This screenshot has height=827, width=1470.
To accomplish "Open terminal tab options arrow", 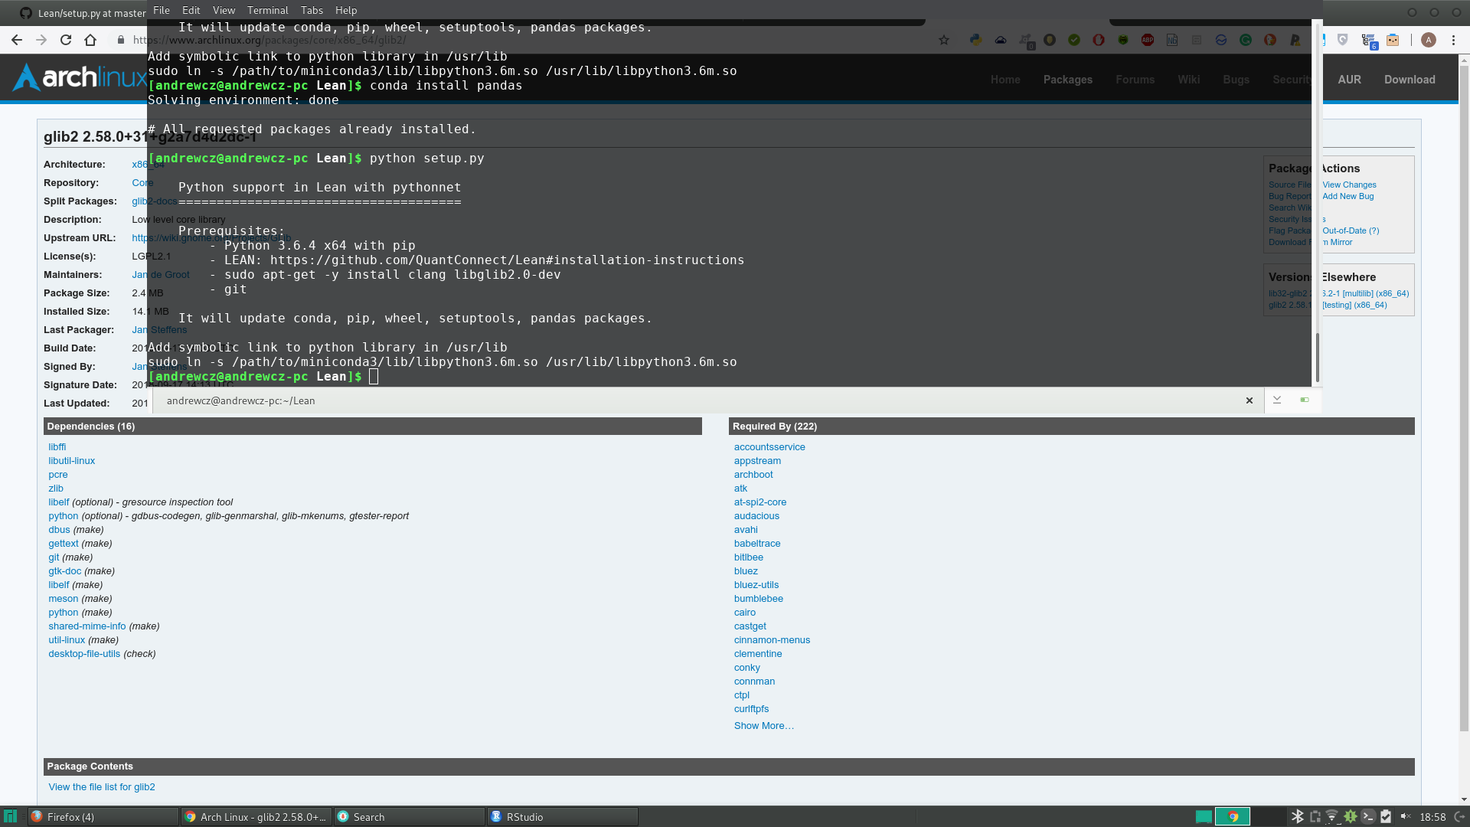I will click(1277, 400).
